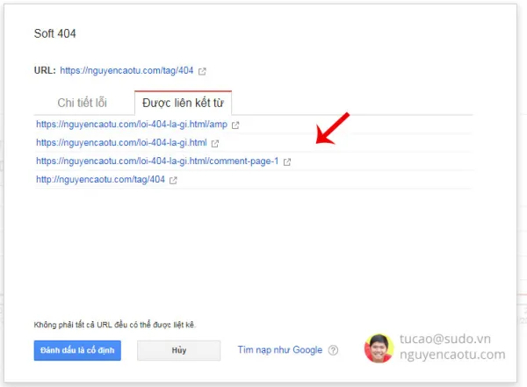Cancel the dialog with Hủy button
Viewport: 527px width, 387px height.
coord(179,350)
